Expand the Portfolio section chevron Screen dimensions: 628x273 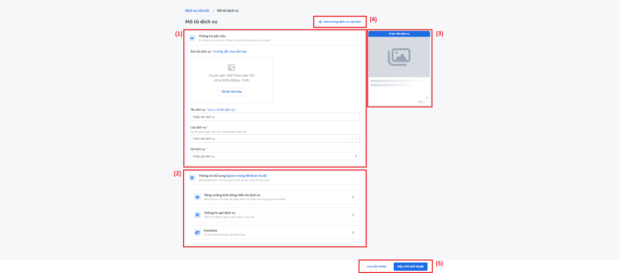(x=353, y=233)
